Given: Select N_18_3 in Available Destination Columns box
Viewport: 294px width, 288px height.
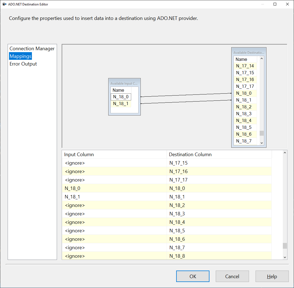Looking at the screenshot, I should point(245,114).
